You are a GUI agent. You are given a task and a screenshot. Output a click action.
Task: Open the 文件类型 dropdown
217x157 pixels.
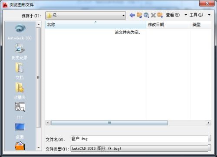141,148
